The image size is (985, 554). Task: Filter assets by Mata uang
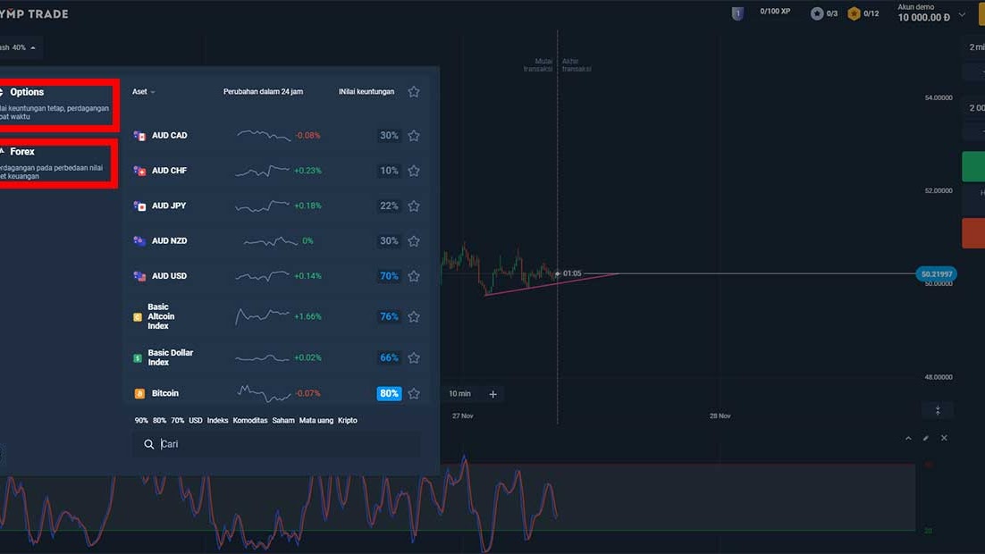[316, 420]
